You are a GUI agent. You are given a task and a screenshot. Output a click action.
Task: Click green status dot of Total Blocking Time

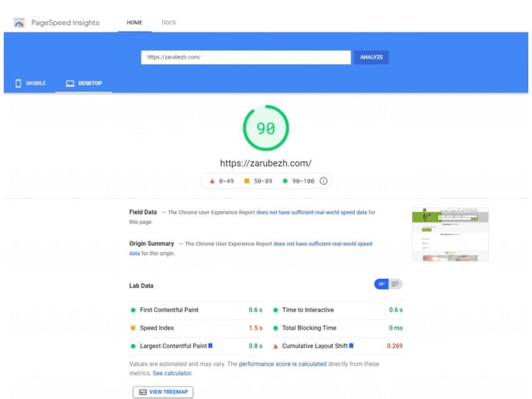coord(276,328)
